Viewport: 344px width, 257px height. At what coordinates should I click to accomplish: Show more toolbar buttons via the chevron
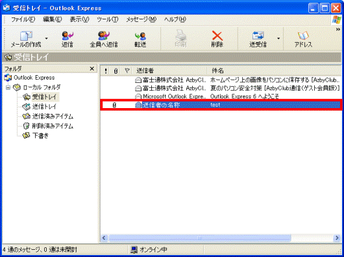[x=338, y=30]
